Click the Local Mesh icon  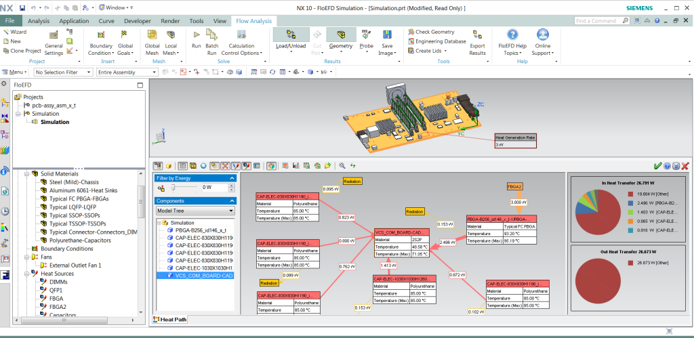pyautogui.click(x=171, y=35)
